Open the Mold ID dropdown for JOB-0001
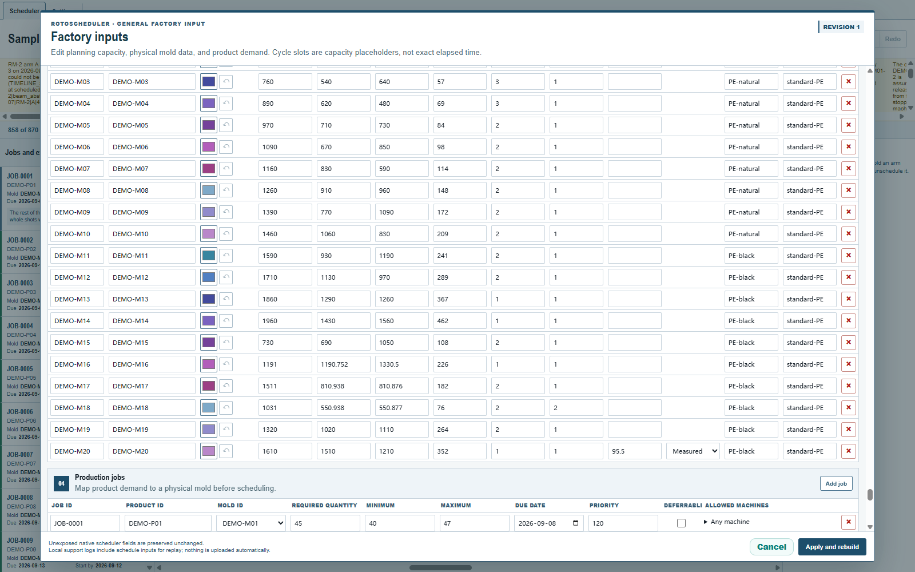The width and height of the screenshot is (915, 572). pos(251,523)
